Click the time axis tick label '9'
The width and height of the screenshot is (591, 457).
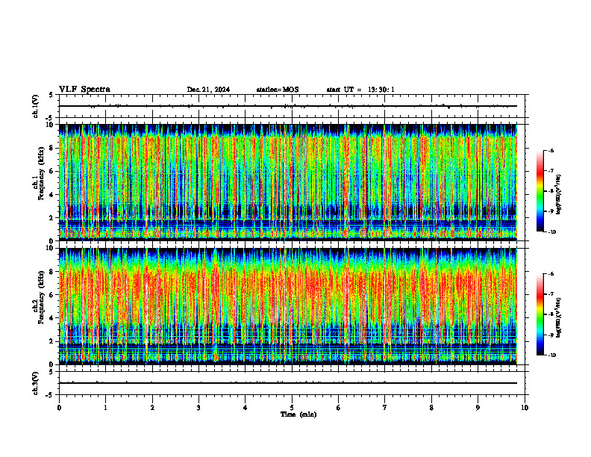[x=478, y=408]
